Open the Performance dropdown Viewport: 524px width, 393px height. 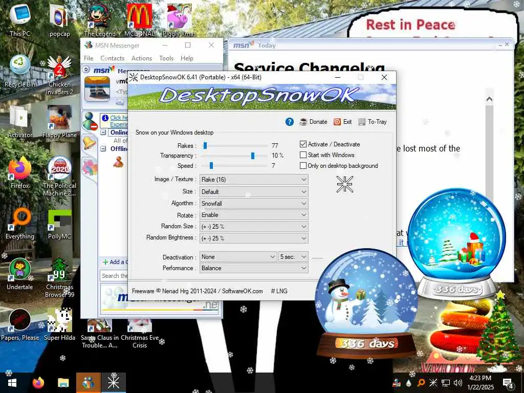(254, 268)
